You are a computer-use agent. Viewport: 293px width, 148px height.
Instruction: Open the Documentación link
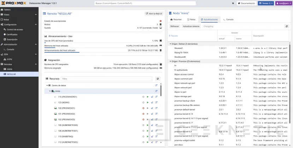click(x=246, y=4)
